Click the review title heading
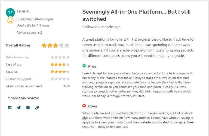Screen dimensions: 209x136 tap(136, 15)
